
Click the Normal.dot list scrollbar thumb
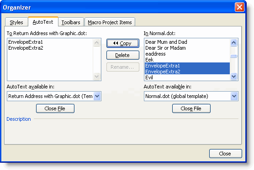(x=234, y=56)
